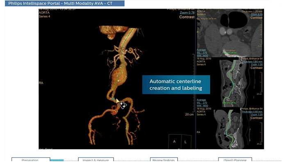Click Zoom 1.00 in the bottom curved view
287x162 pixels.
click(x=257, y=114)
